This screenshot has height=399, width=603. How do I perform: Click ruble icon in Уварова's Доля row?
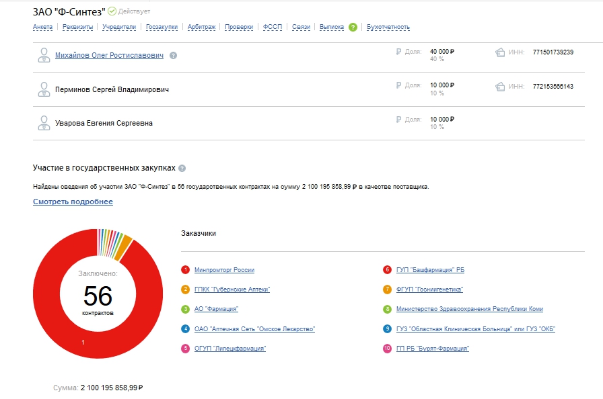pyautogui.click(x=399, y=120)
